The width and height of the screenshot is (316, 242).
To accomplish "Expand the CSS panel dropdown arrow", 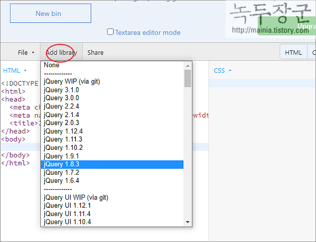I will coord(230,70).
